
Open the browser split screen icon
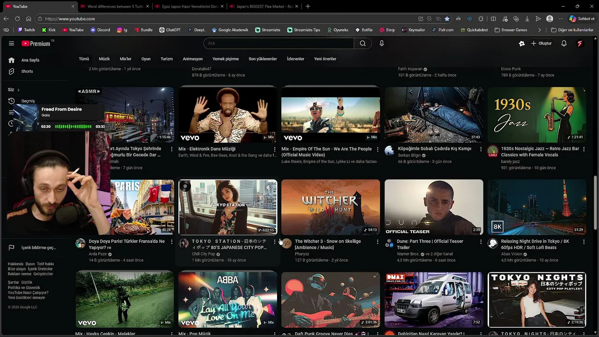coord(493,19)
